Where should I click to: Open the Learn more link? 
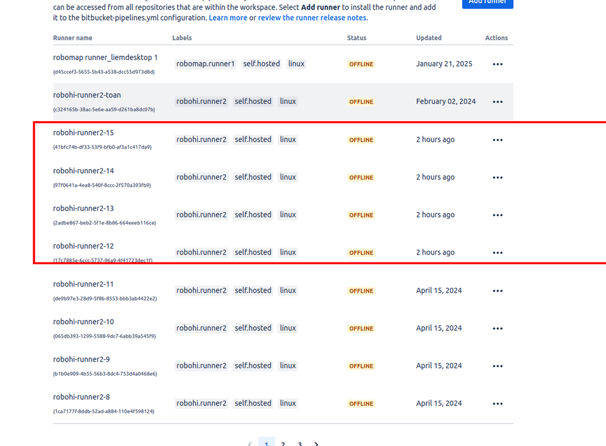point(228,18)
